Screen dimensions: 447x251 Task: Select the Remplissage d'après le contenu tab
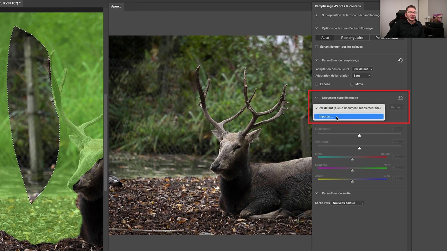pos(338,6)
